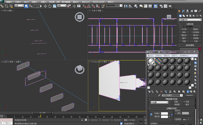Open the 材质(M) menu in material editor

click(158, 56)
